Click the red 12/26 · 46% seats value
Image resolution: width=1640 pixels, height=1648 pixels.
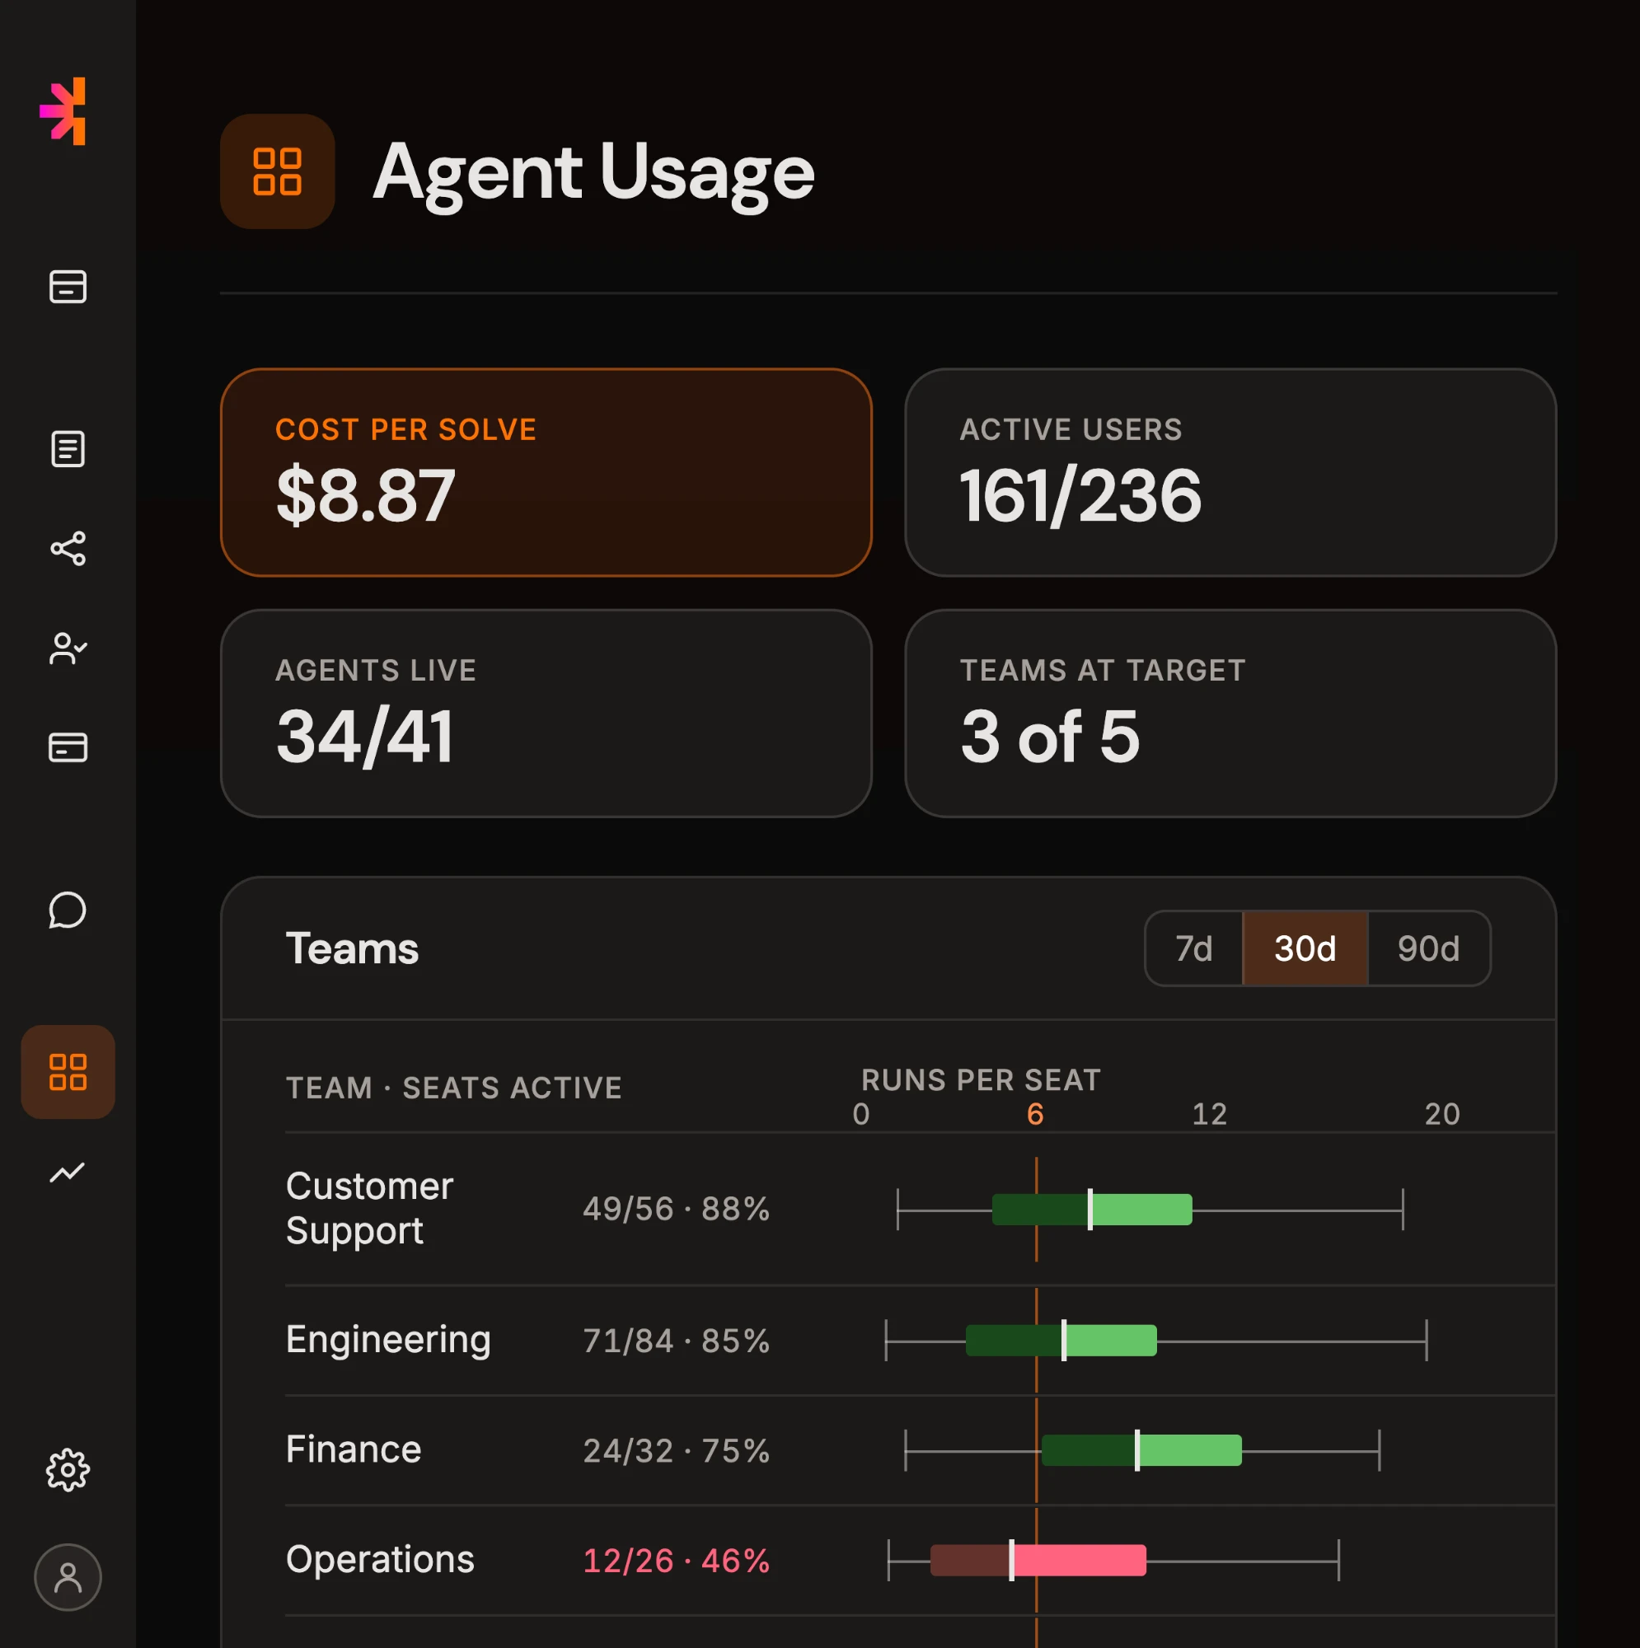(677, 1561)
